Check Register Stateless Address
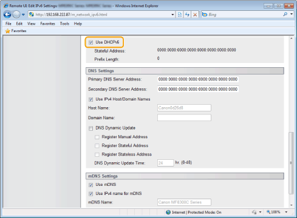297x218 pixels. [x=97, y=154]
